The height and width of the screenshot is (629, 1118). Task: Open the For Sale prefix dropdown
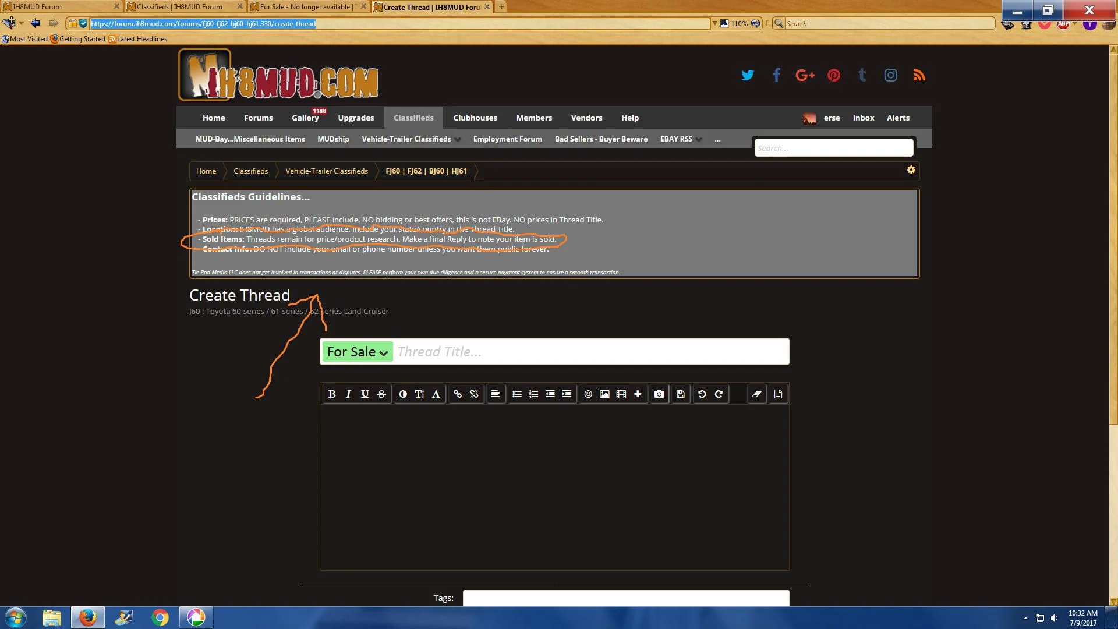coord(357,352)
